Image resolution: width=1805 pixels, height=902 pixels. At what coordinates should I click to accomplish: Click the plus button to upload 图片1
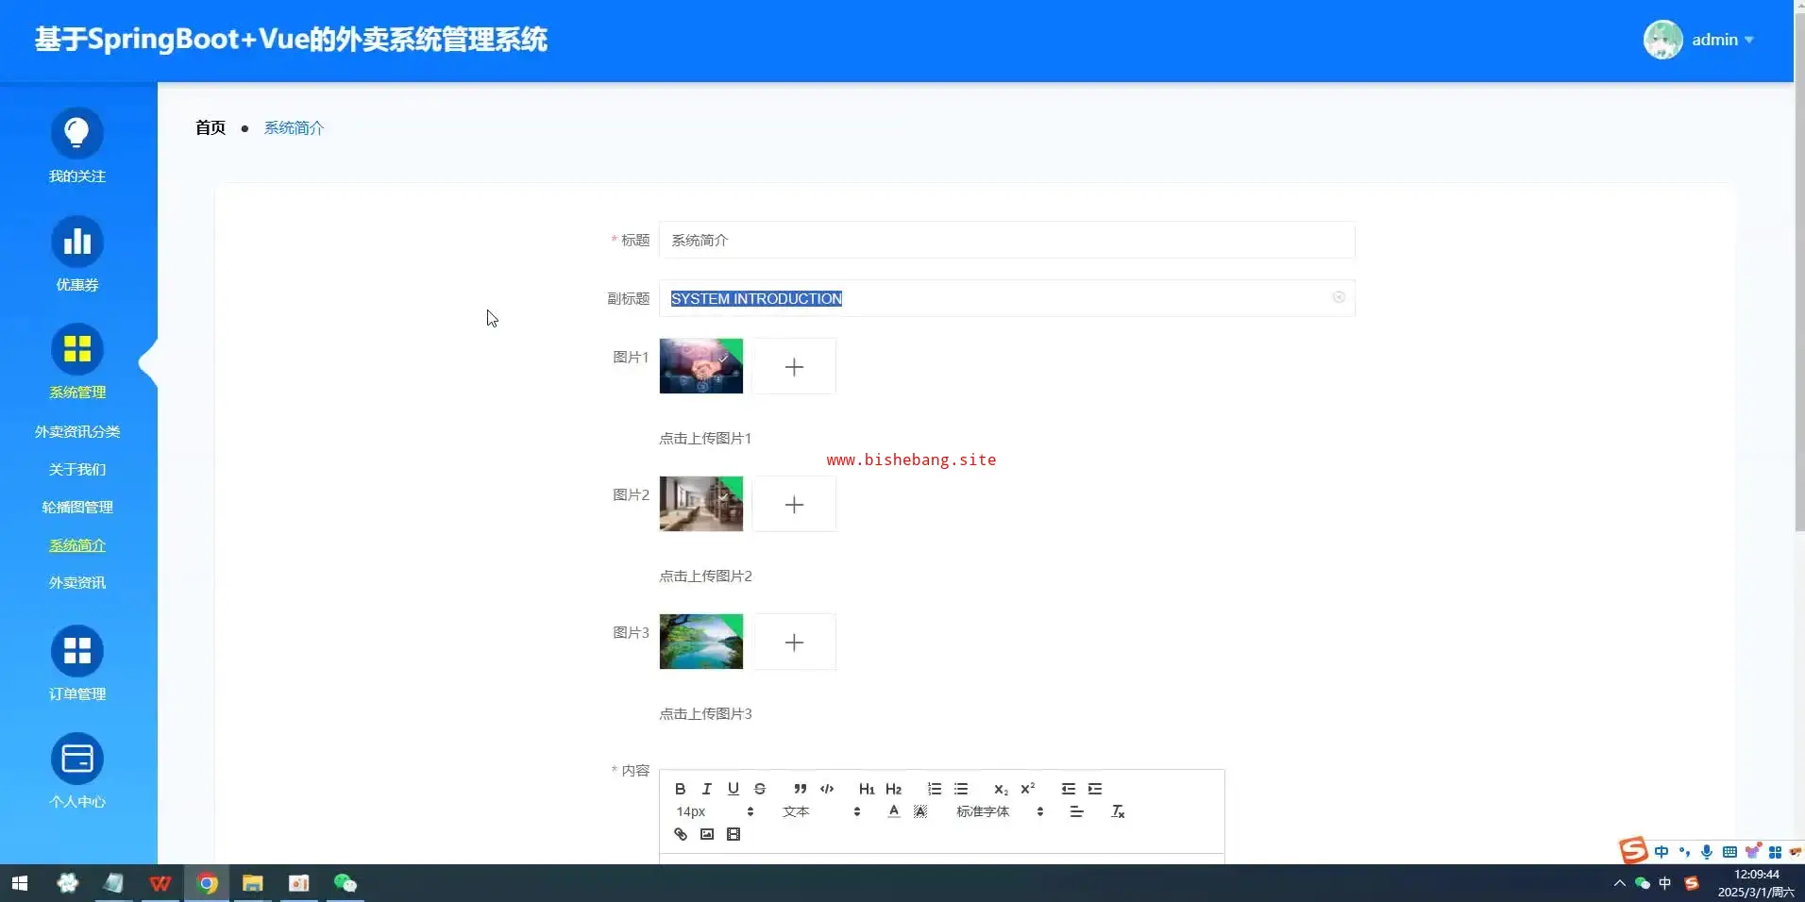click(x=794, y=367)
